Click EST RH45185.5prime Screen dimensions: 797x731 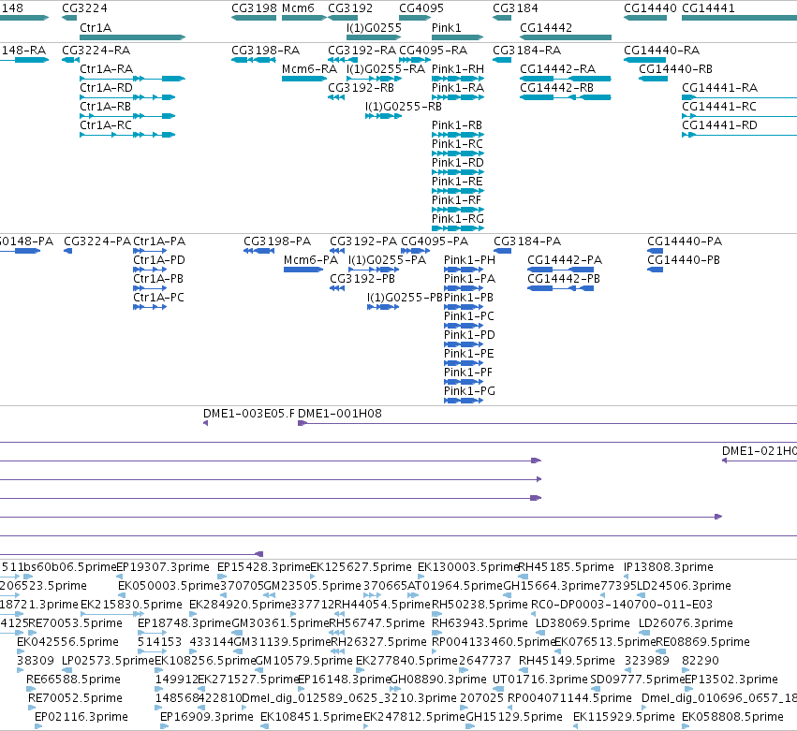[x=523, y=576]
